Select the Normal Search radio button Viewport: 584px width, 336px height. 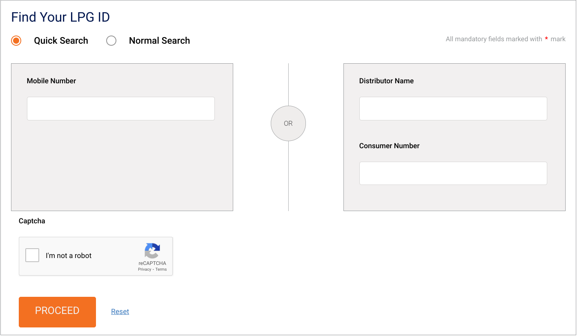coord(111,41)
